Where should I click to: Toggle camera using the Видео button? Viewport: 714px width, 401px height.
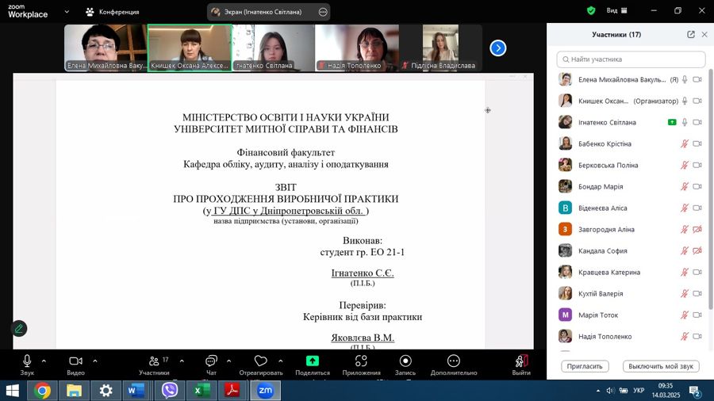75,365
